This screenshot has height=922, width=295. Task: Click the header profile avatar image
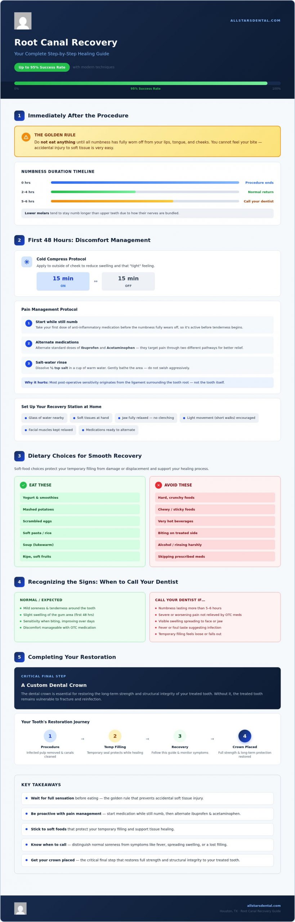tap(23, 21)
